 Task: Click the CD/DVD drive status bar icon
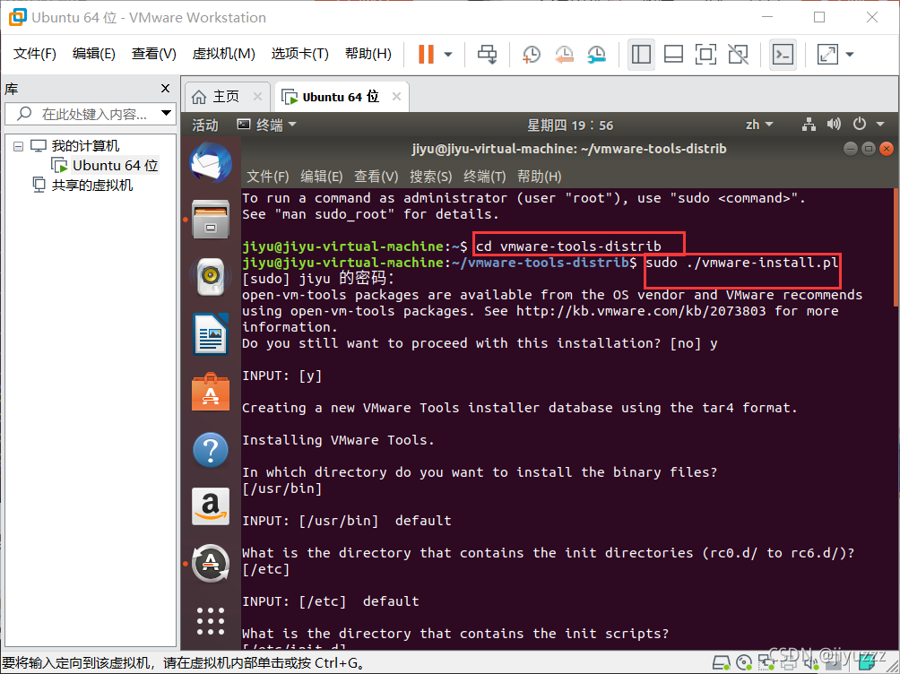(744, 663)
